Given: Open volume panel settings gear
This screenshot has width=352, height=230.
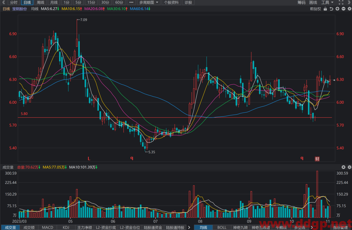Looking at the screenshot, I should click(350, 167).
